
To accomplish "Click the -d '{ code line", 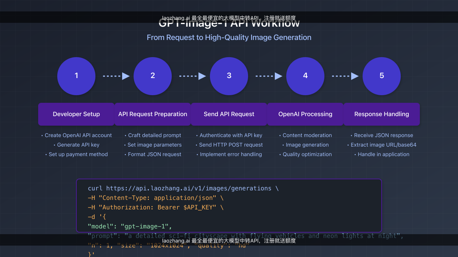I will point(97,217).
